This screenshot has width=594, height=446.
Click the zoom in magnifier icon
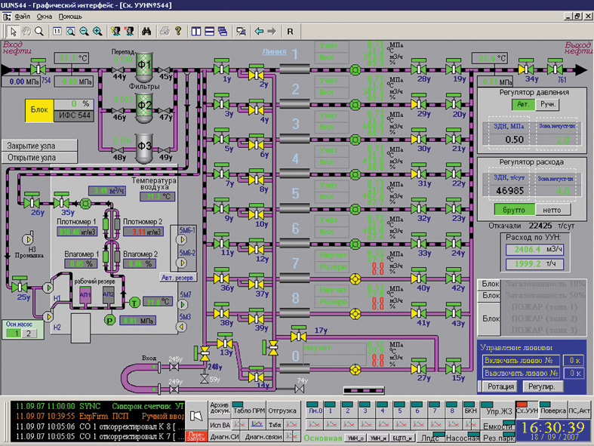click(97, 31)
